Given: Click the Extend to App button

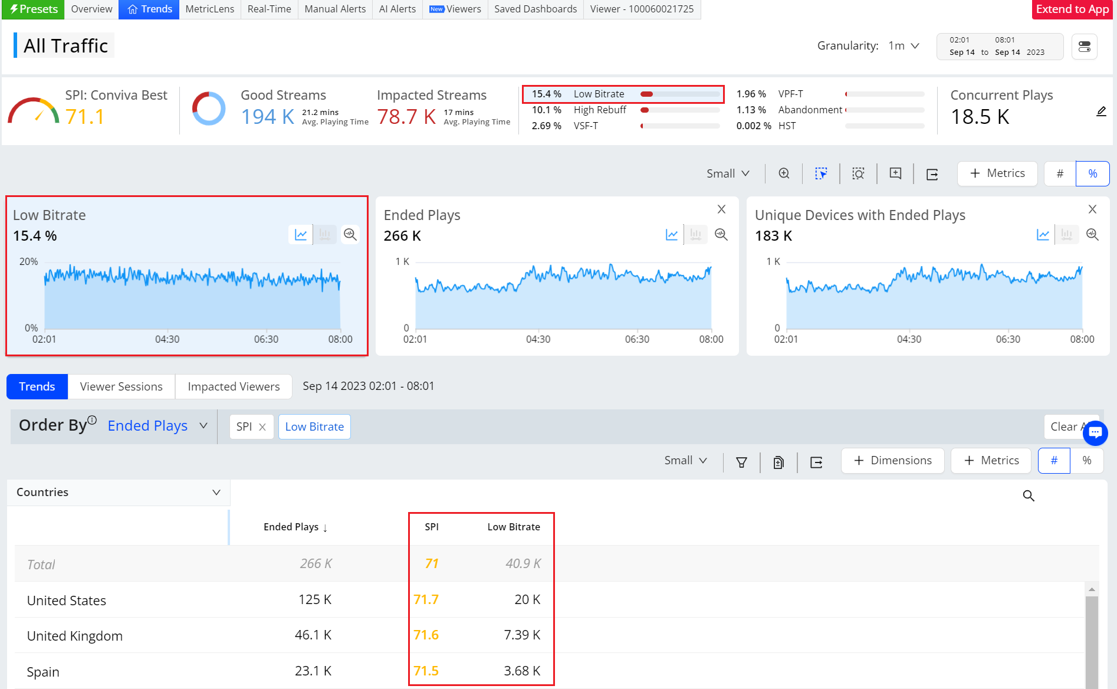Looking at the screenshot, I should pos(1072,9).
